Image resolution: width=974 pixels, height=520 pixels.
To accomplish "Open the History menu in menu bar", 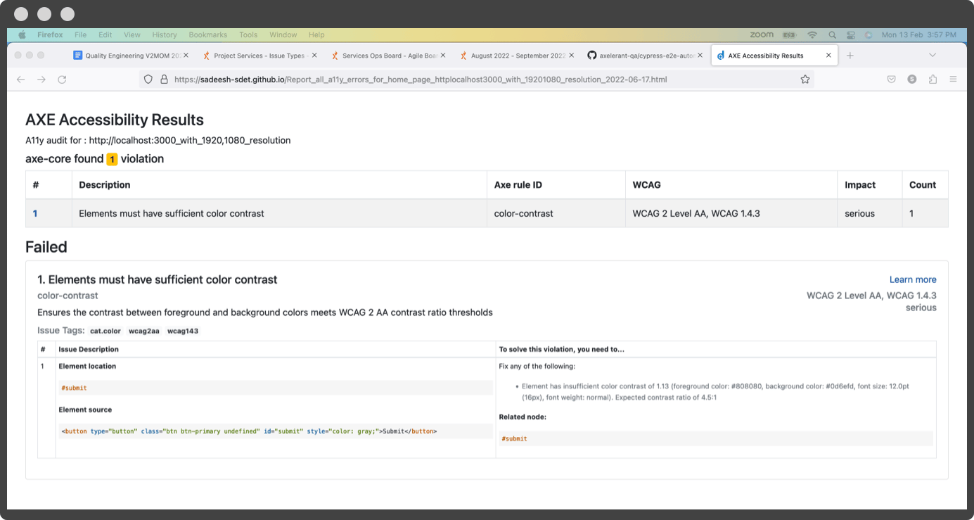I will [165, 34].
